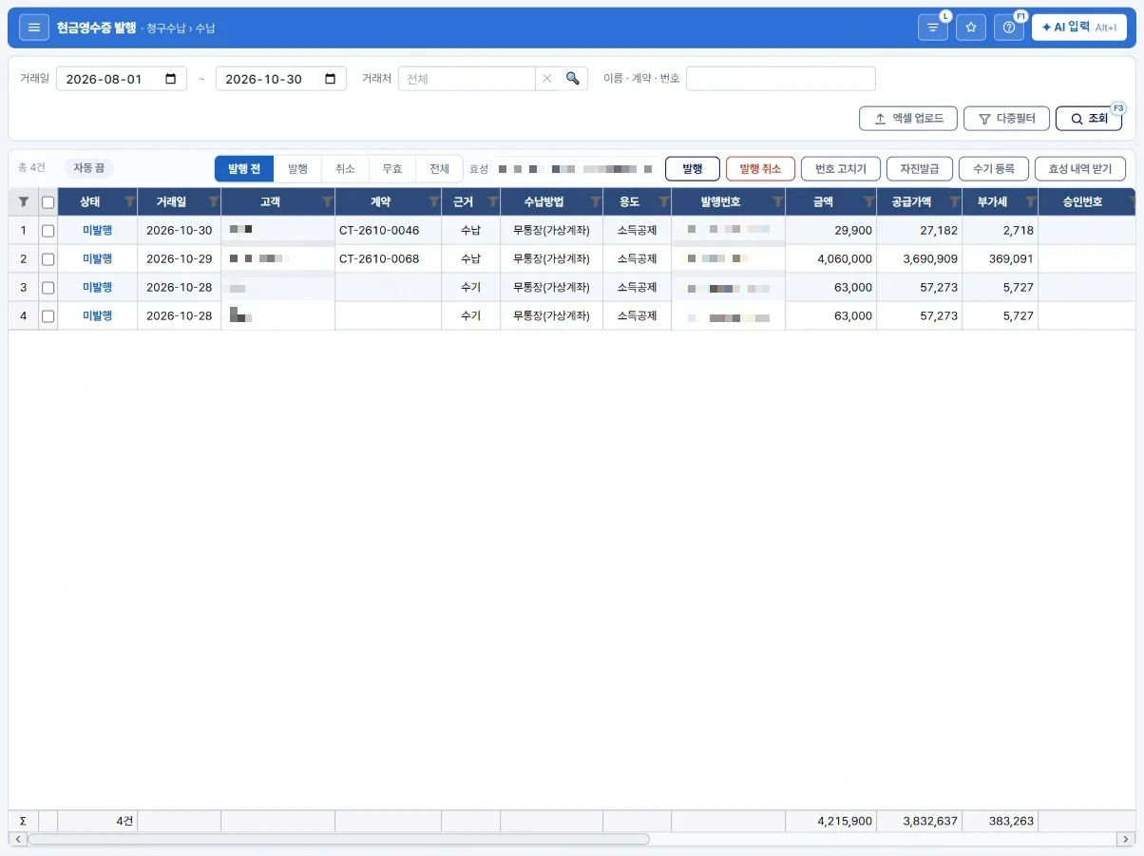Open the 미발행 status link in row 1

(x=97, y=231)
